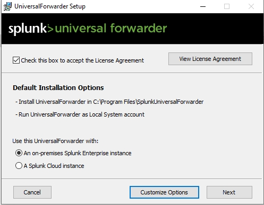Click the installer icon in the title bar
Viewport: 264px width, 205px height.
7,6
